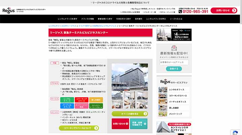The image size is (242, 135).
Task: Open バーチャルオフィス in service plan list
Action: point(174,102)
